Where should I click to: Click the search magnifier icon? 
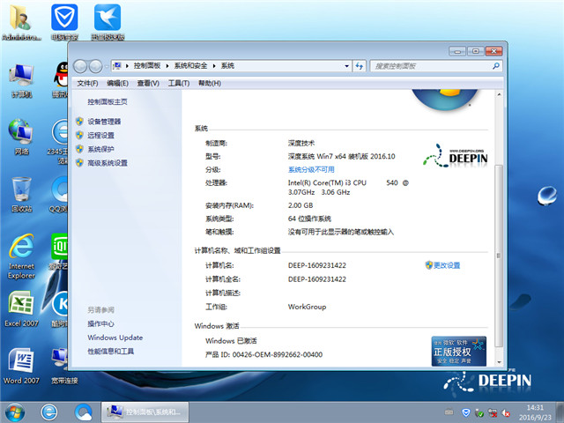click(x=496, y=66)
